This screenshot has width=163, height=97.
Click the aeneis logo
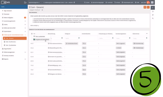click(6, 2)
